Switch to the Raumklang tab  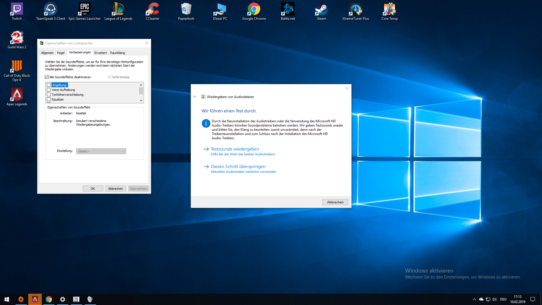tap(117, 53)
